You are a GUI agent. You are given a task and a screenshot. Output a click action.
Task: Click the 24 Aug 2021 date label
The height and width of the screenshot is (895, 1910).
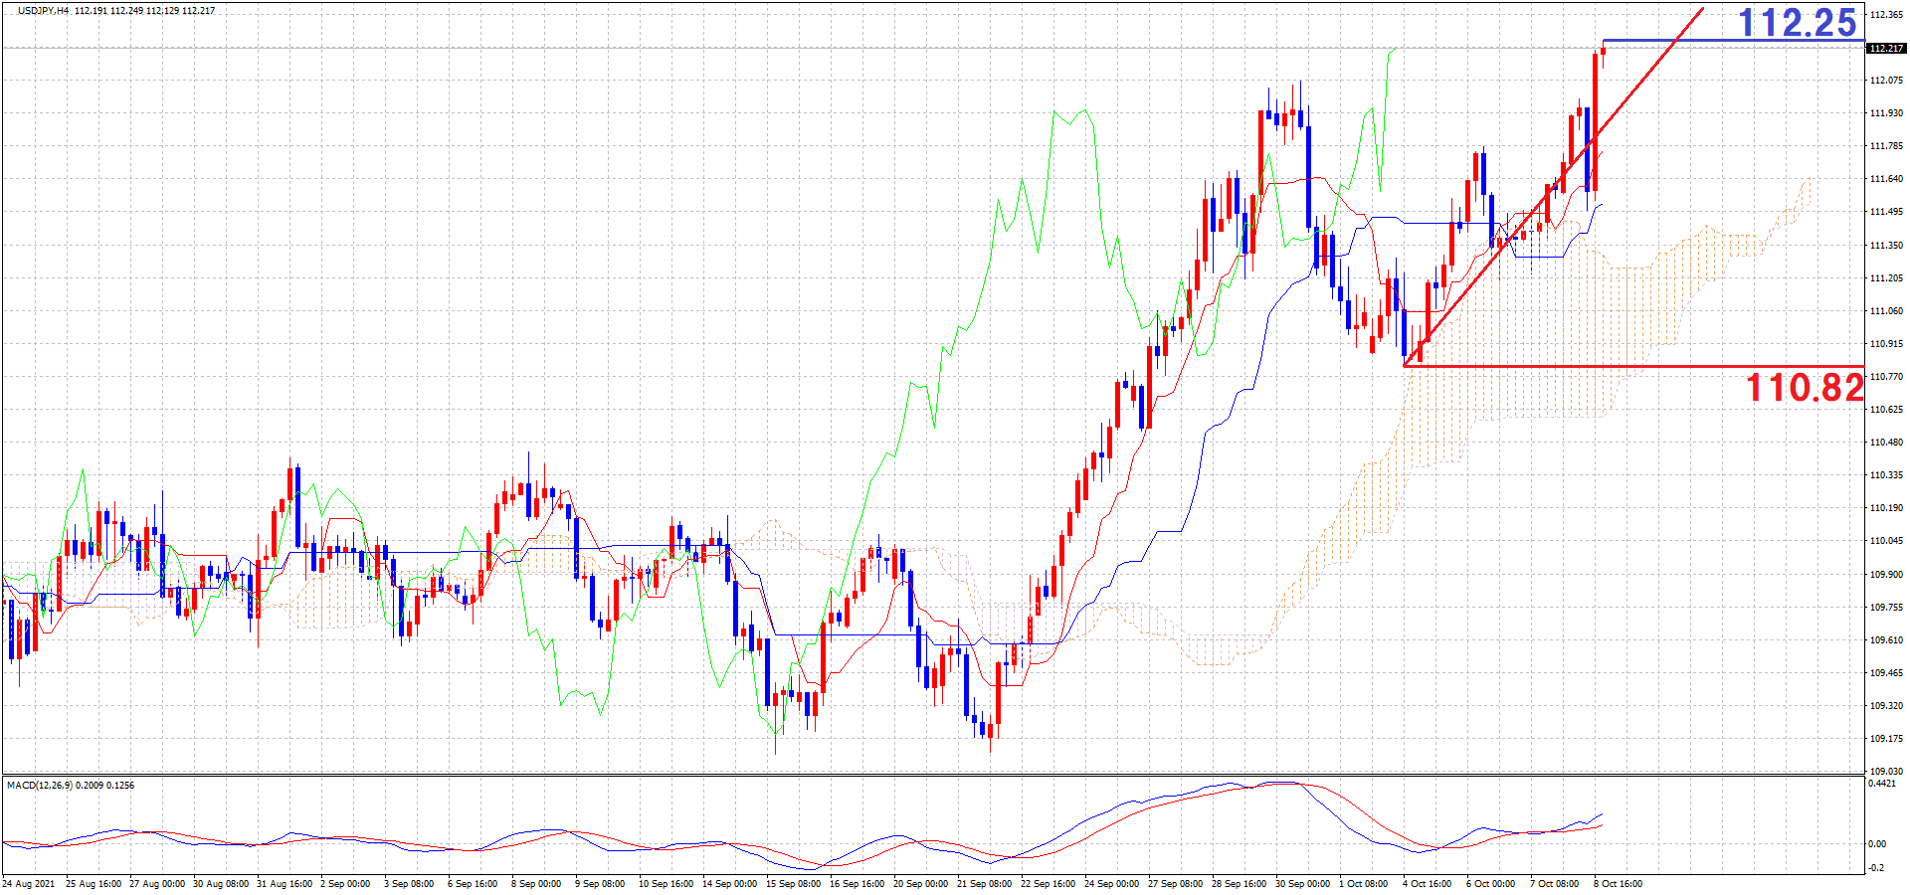point(30,883)
